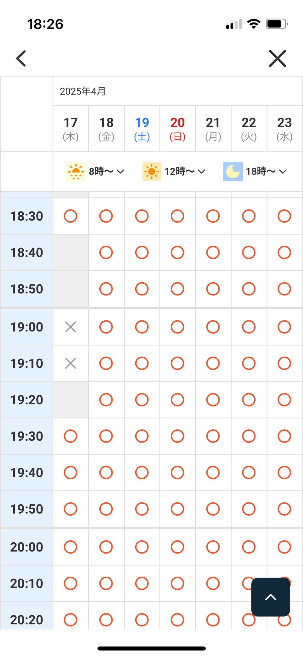Tap the moon icon for 18時

(x=233, y=171)
